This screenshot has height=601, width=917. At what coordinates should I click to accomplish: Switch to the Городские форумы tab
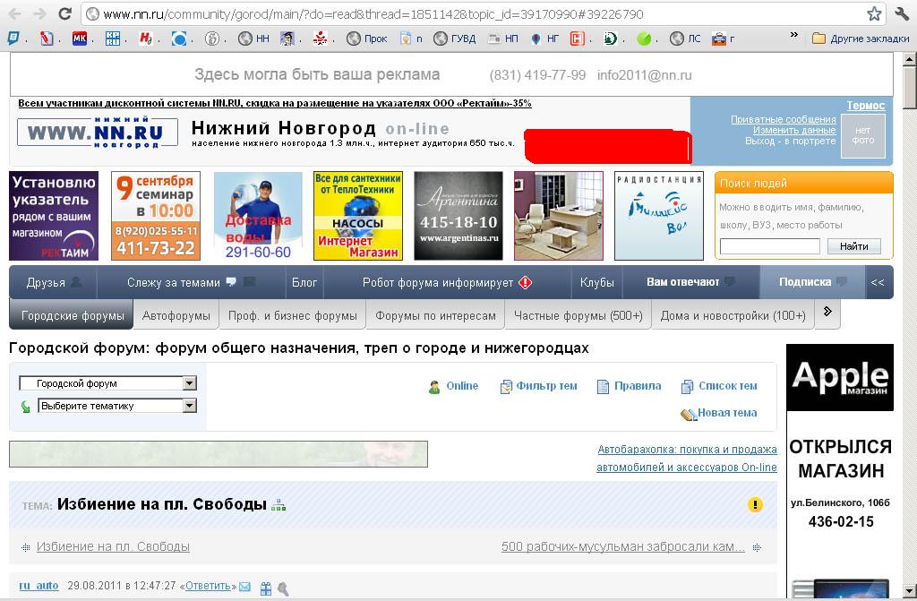tap(73, 316)
